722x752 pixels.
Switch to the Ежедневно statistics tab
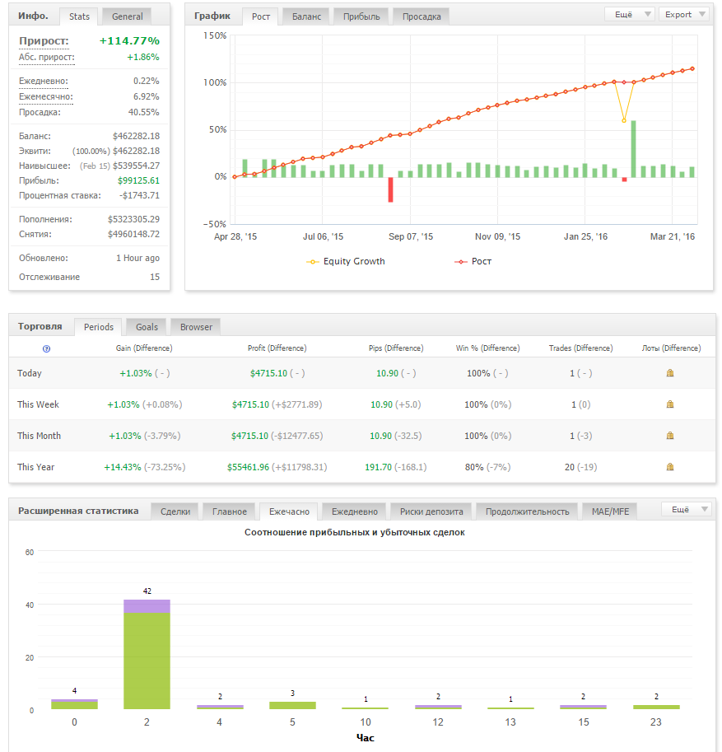click(x=354, y=511)
